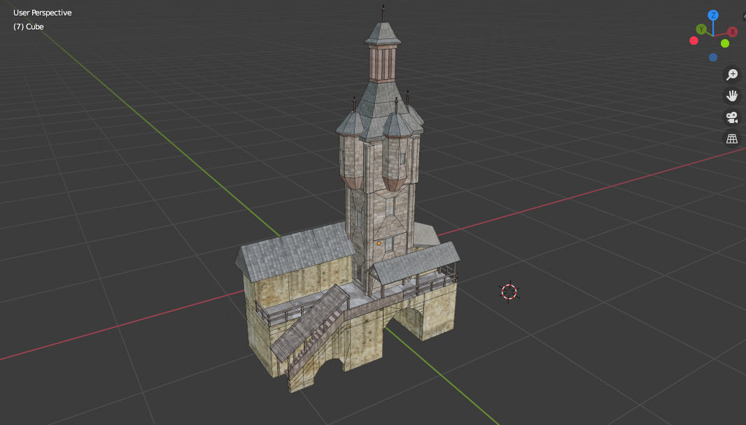Click the blue Z axis on the navigation gizmo
The height and width of the screenshot is (425, 746).
[712, 15]
